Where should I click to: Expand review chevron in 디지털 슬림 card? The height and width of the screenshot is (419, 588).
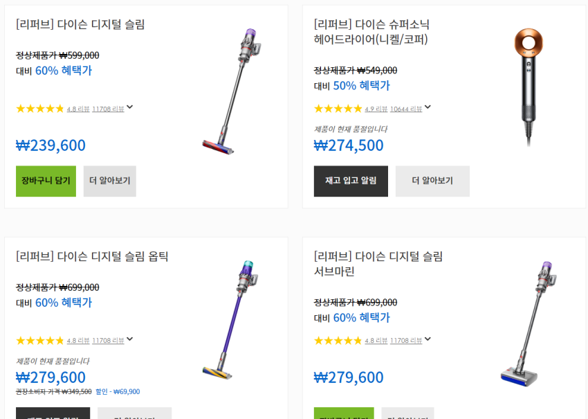coord(130,107)
